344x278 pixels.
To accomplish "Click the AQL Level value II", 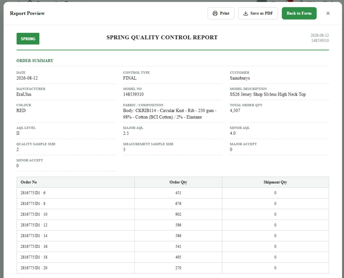I will pyautogui.click(x=18, y=133).
